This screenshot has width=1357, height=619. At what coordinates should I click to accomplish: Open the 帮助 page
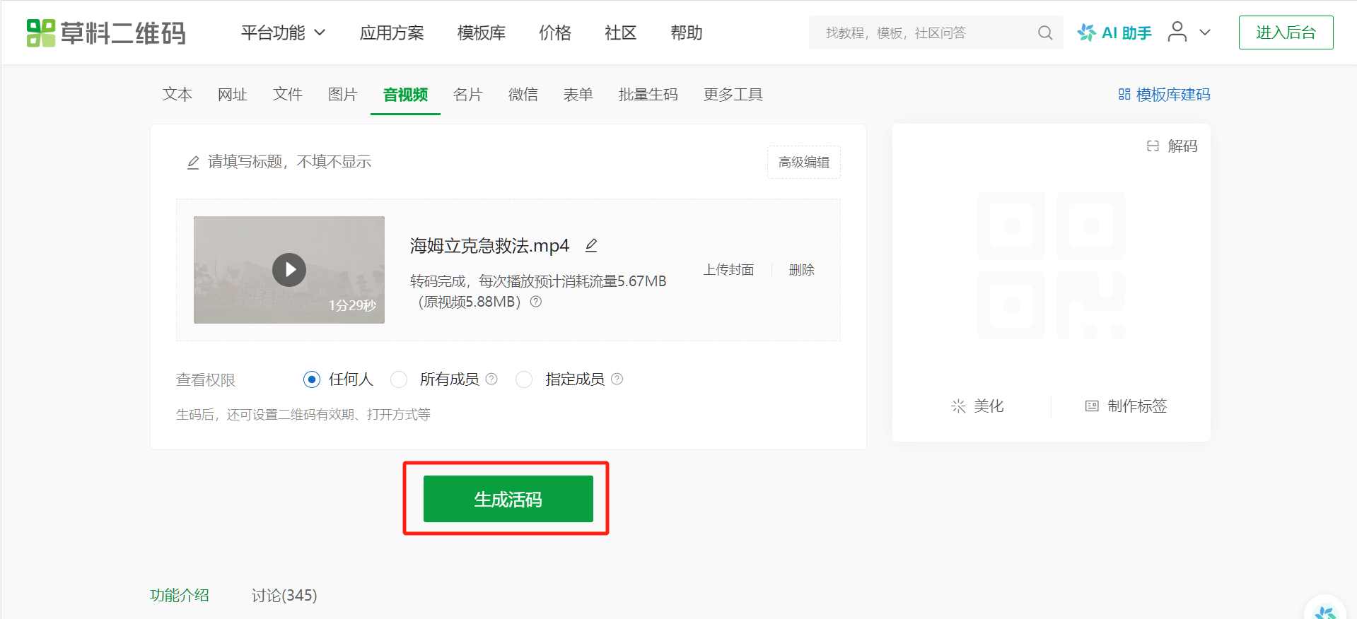point(687,33)
